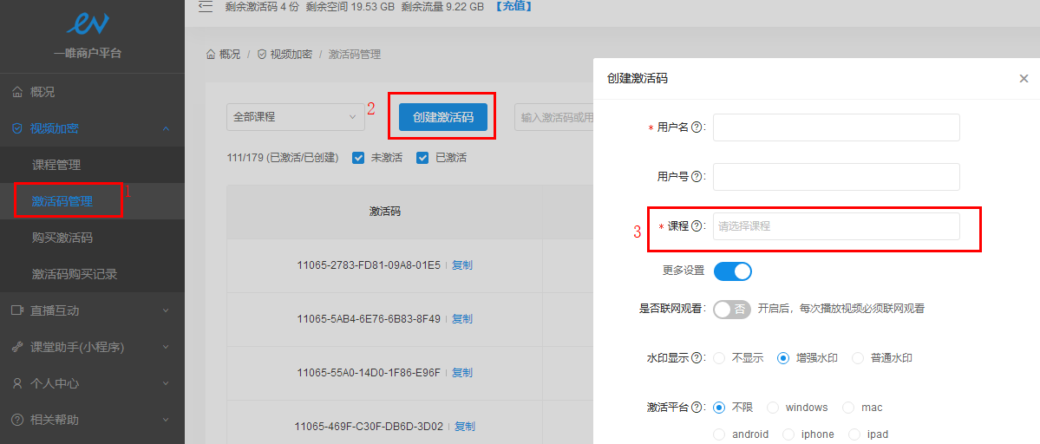Click the sidebar collapse icon at top
The height and width of the screenshot is (444, 1040).
(x=206, y=7)
